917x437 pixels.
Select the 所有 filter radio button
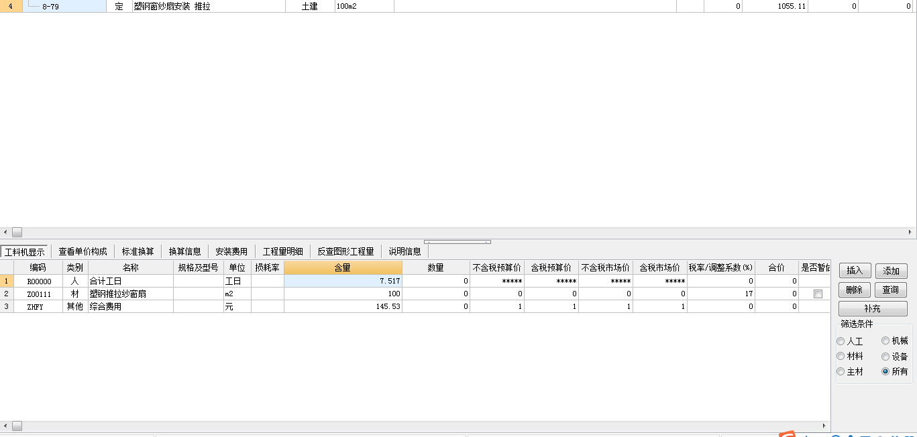pos(885,371)
